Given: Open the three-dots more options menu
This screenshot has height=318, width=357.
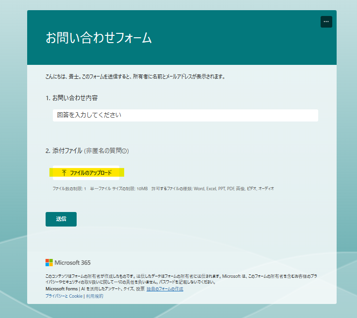Looking at the screenshot, I should 326,22.
